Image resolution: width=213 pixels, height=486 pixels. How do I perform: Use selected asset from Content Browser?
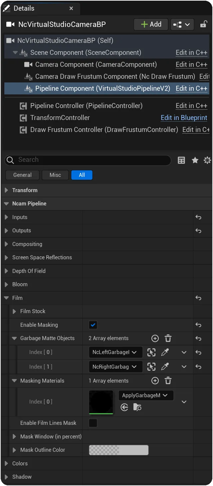click(124, 407)
